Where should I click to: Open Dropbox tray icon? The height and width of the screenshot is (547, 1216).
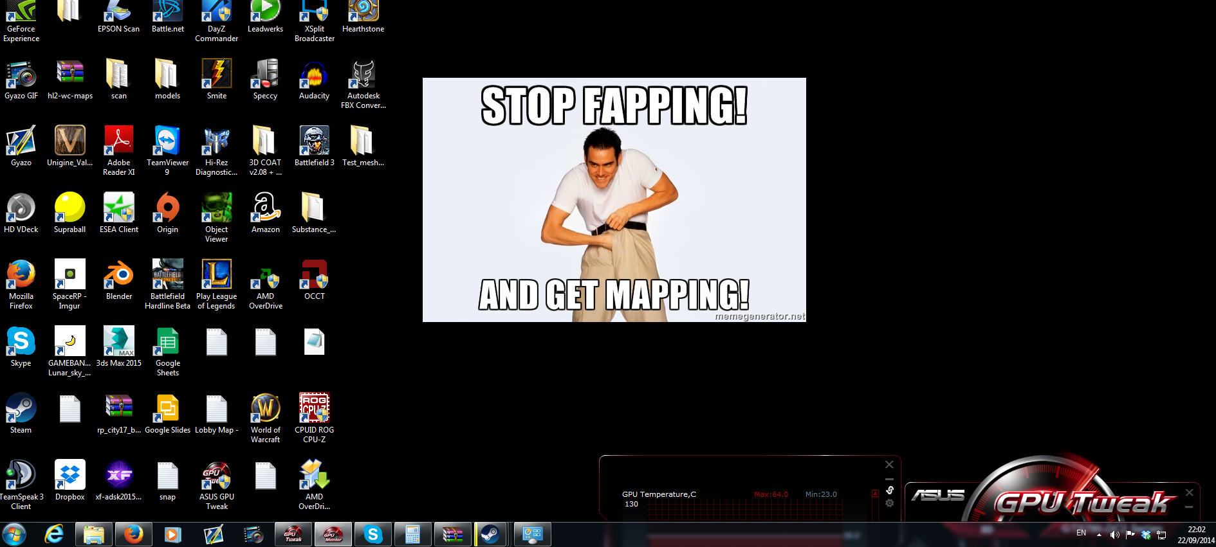[1146, 535]
